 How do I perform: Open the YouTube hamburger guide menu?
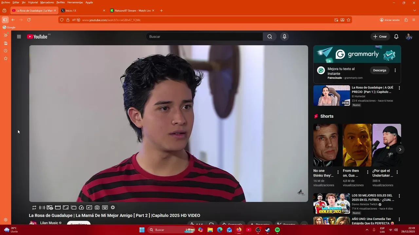click(x=19, y=37)
